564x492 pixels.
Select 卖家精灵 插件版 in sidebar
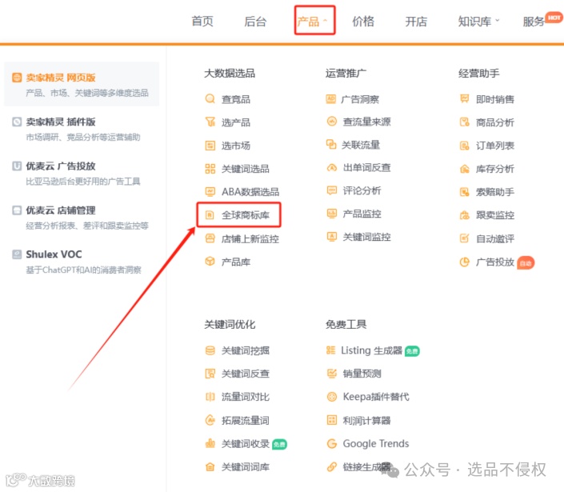(x=82, y=129)
